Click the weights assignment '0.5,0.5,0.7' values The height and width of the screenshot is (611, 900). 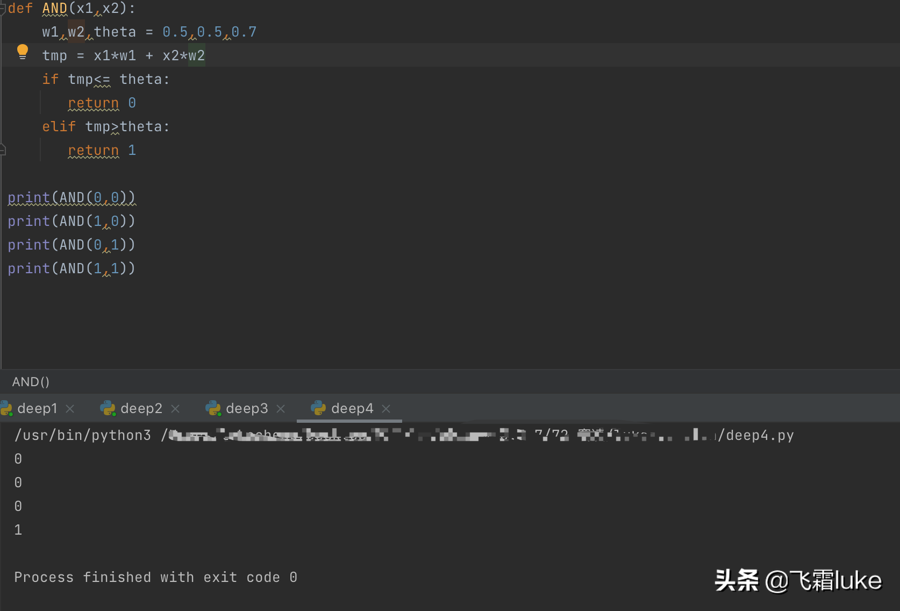click(210, 32)
